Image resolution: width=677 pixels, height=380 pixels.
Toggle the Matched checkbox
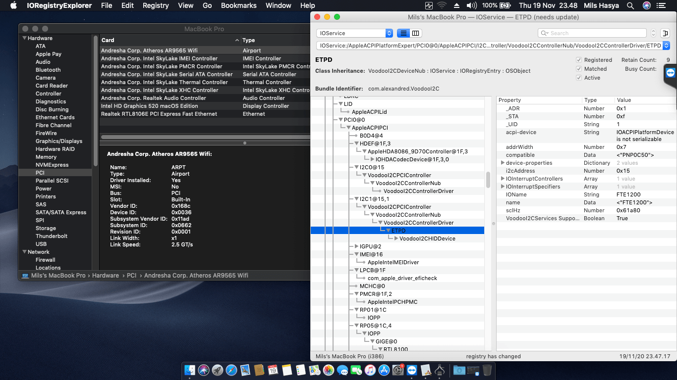(x=579, y=69)
